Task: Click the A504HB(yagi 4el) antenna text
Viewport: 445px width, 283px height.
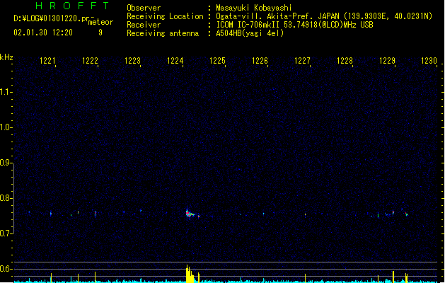Action: [250, 33]
